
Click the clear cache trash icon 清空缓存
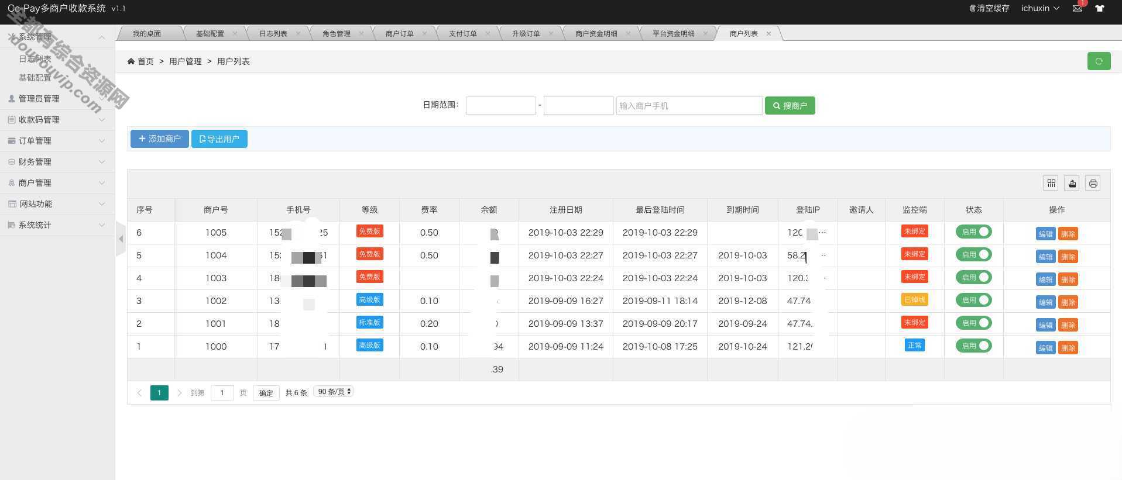coord(989,8)
